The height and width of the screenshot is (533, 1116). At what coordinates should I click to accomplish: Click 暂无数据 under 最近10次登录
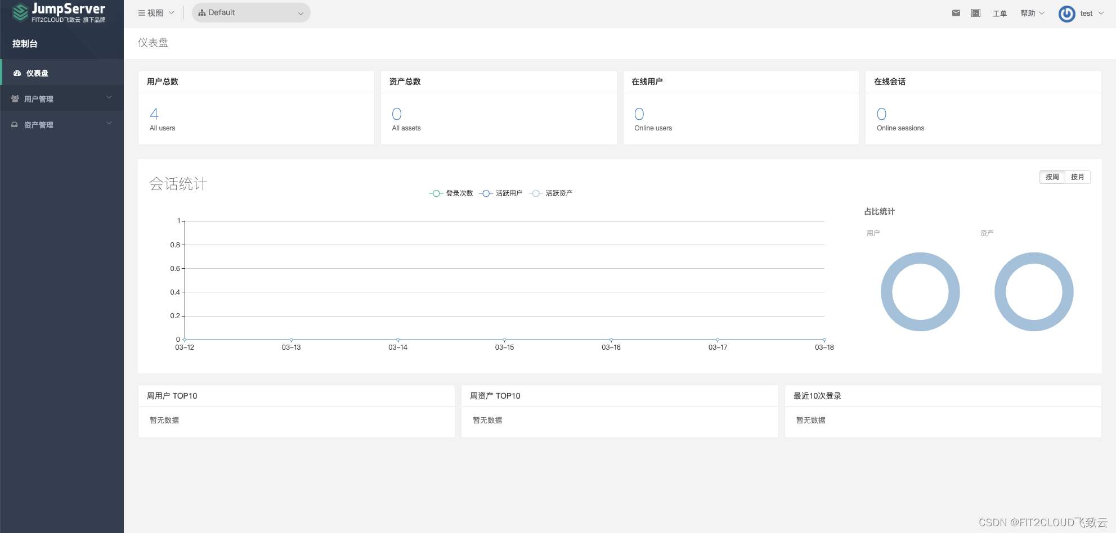(811, 420)
